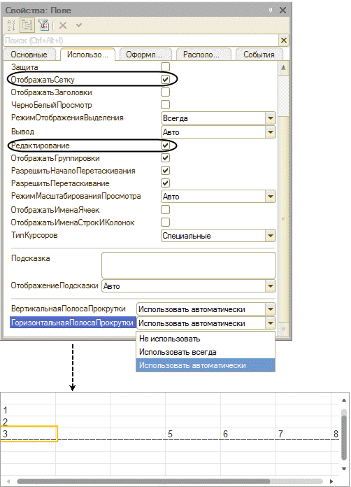Click the panel scrollbar up arrow
Image resolution: width=351 pixels, height=487 pixels.
coord(283,68)
